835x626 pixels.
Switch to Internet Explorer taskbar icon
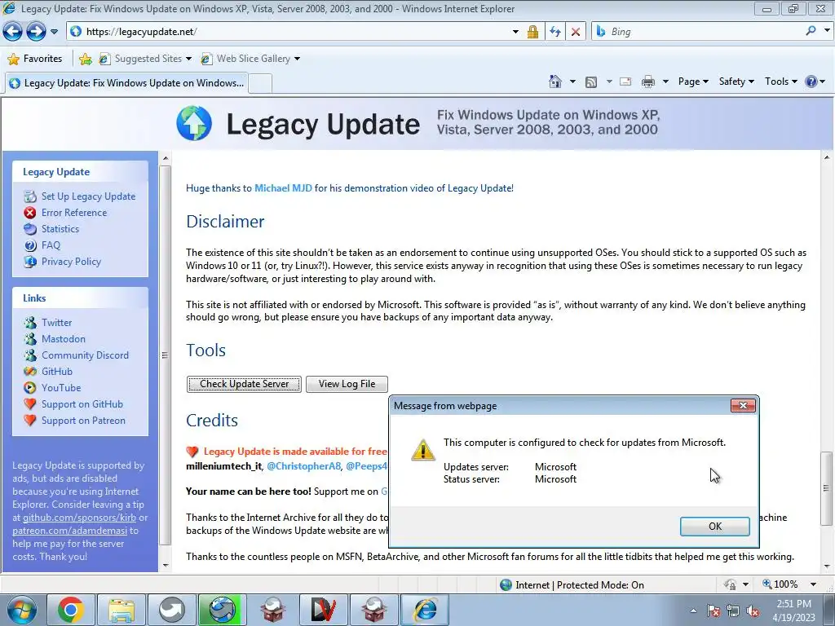[x=424, y=610]
